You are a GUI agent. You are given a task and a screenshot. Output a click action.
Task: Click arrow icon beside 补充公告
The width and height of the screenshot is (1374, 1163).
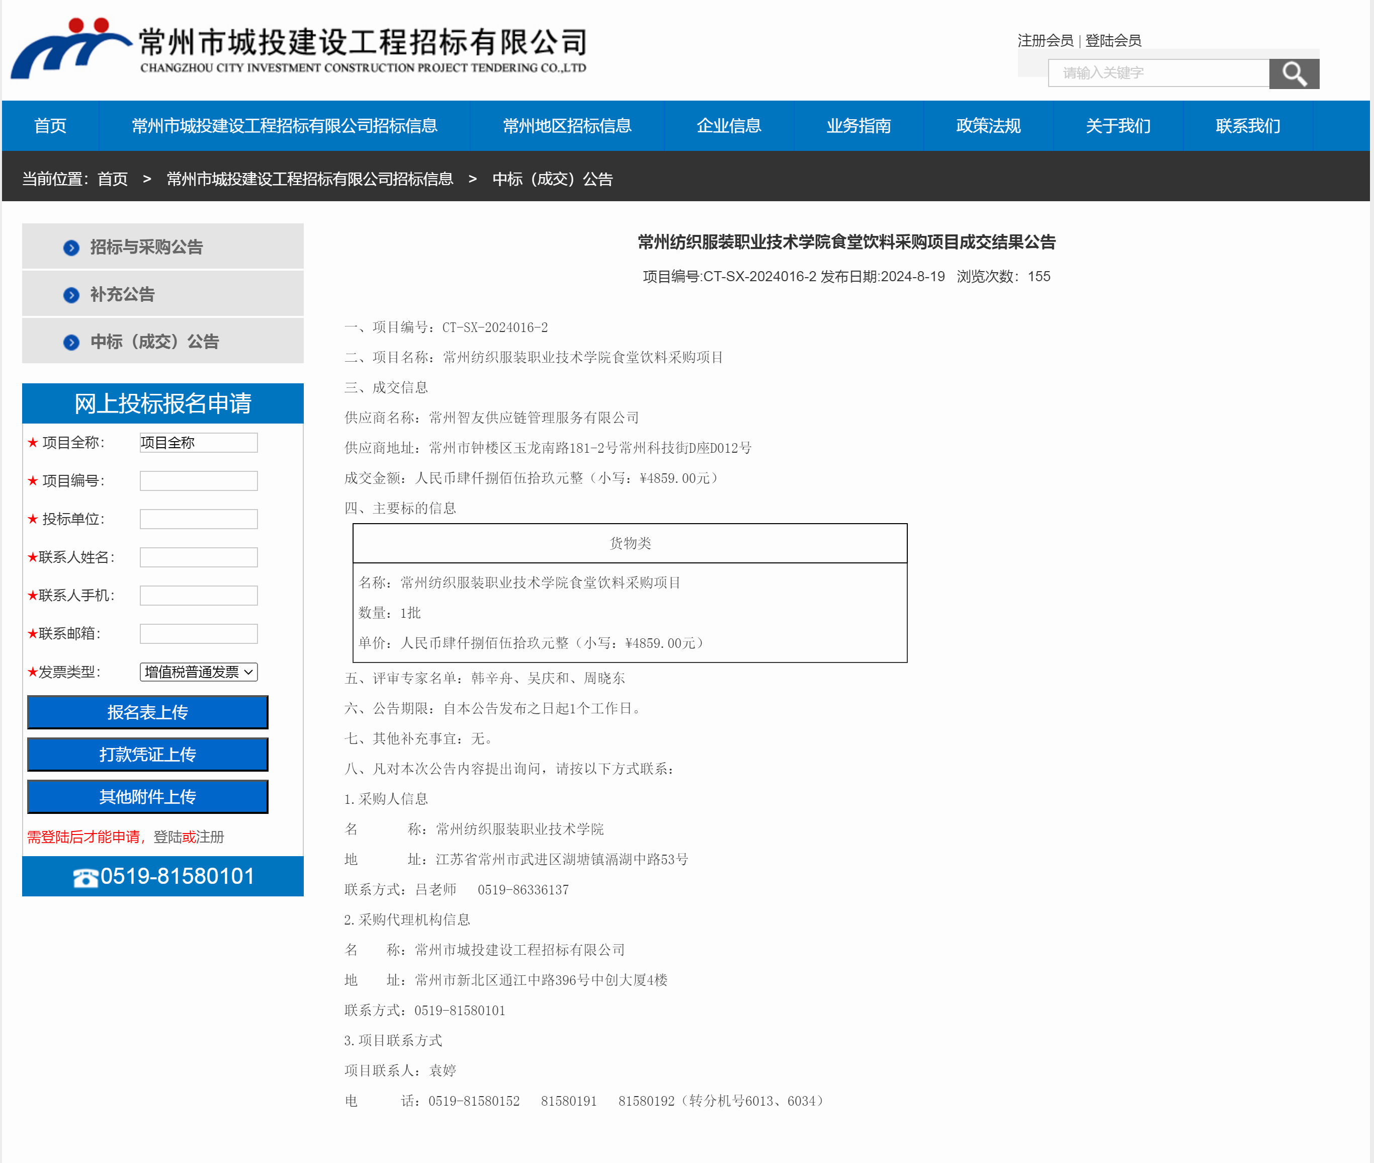[x=71, y=295]
